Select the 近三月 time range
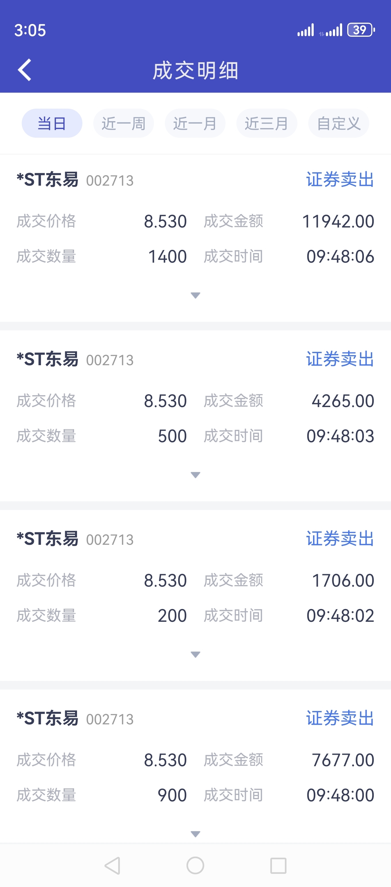 click(x=266, y=123)
